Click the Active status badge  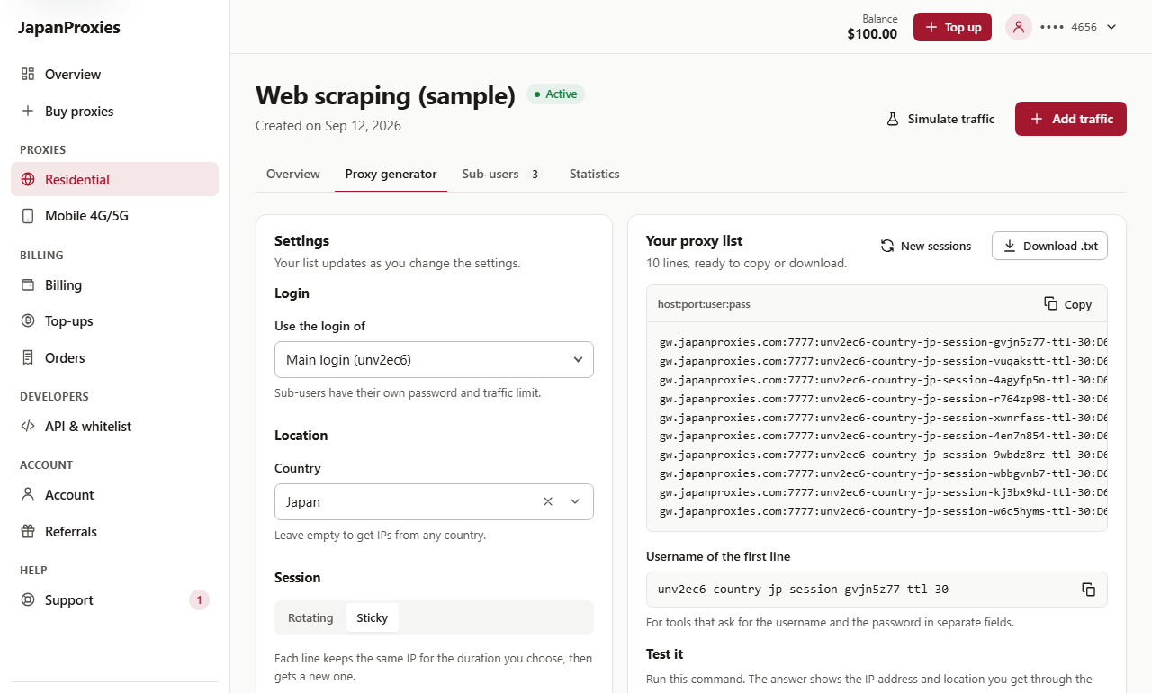tap(555, 94)
